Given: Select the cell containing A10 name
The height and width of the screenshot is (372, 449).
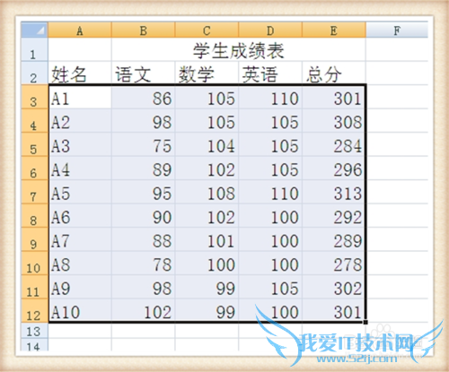Looking at the screenshot, I should [x=80, y=310].
